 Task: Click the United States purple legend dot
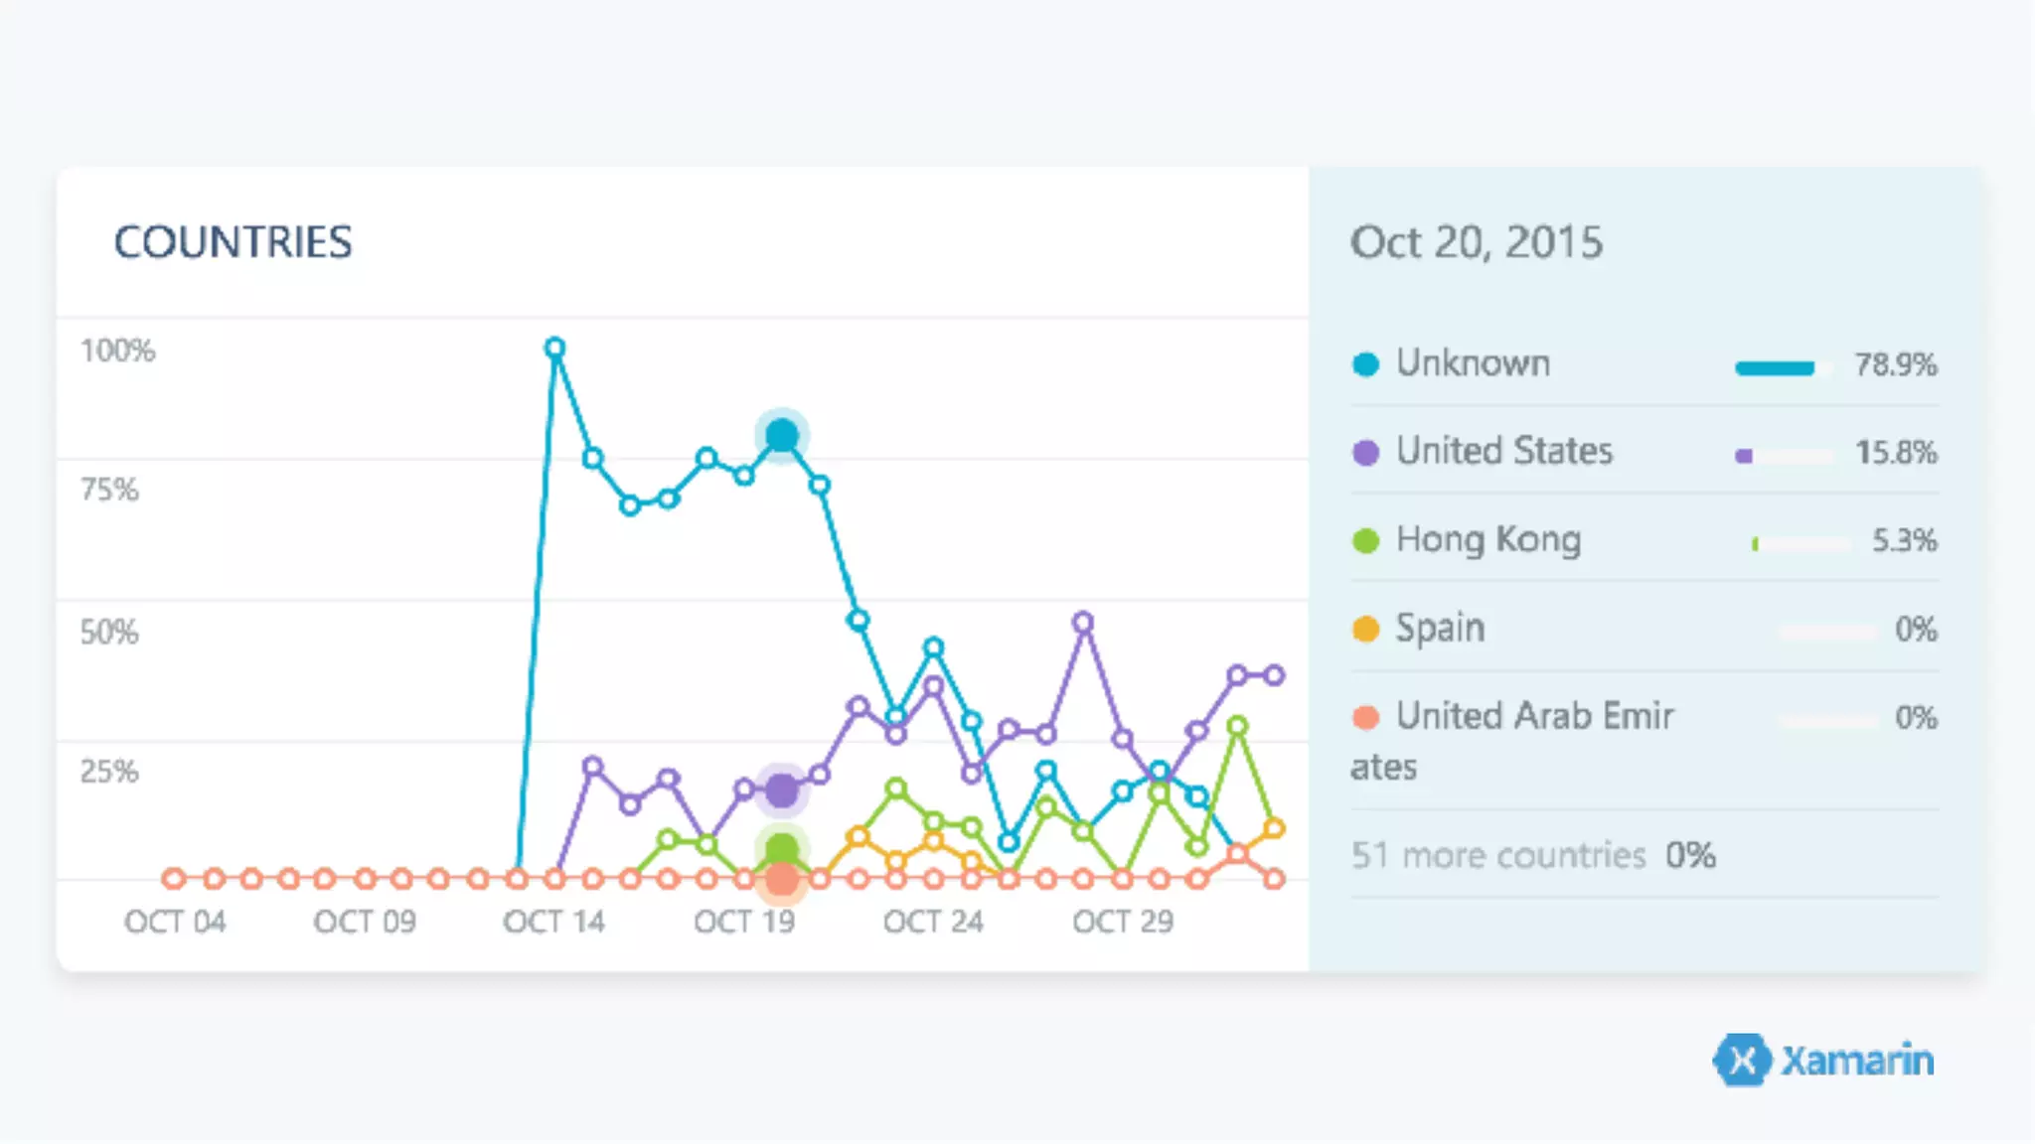1366,453
